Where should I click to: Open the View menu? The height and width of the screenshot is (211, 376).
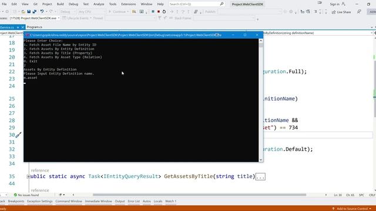pos(25,4)
